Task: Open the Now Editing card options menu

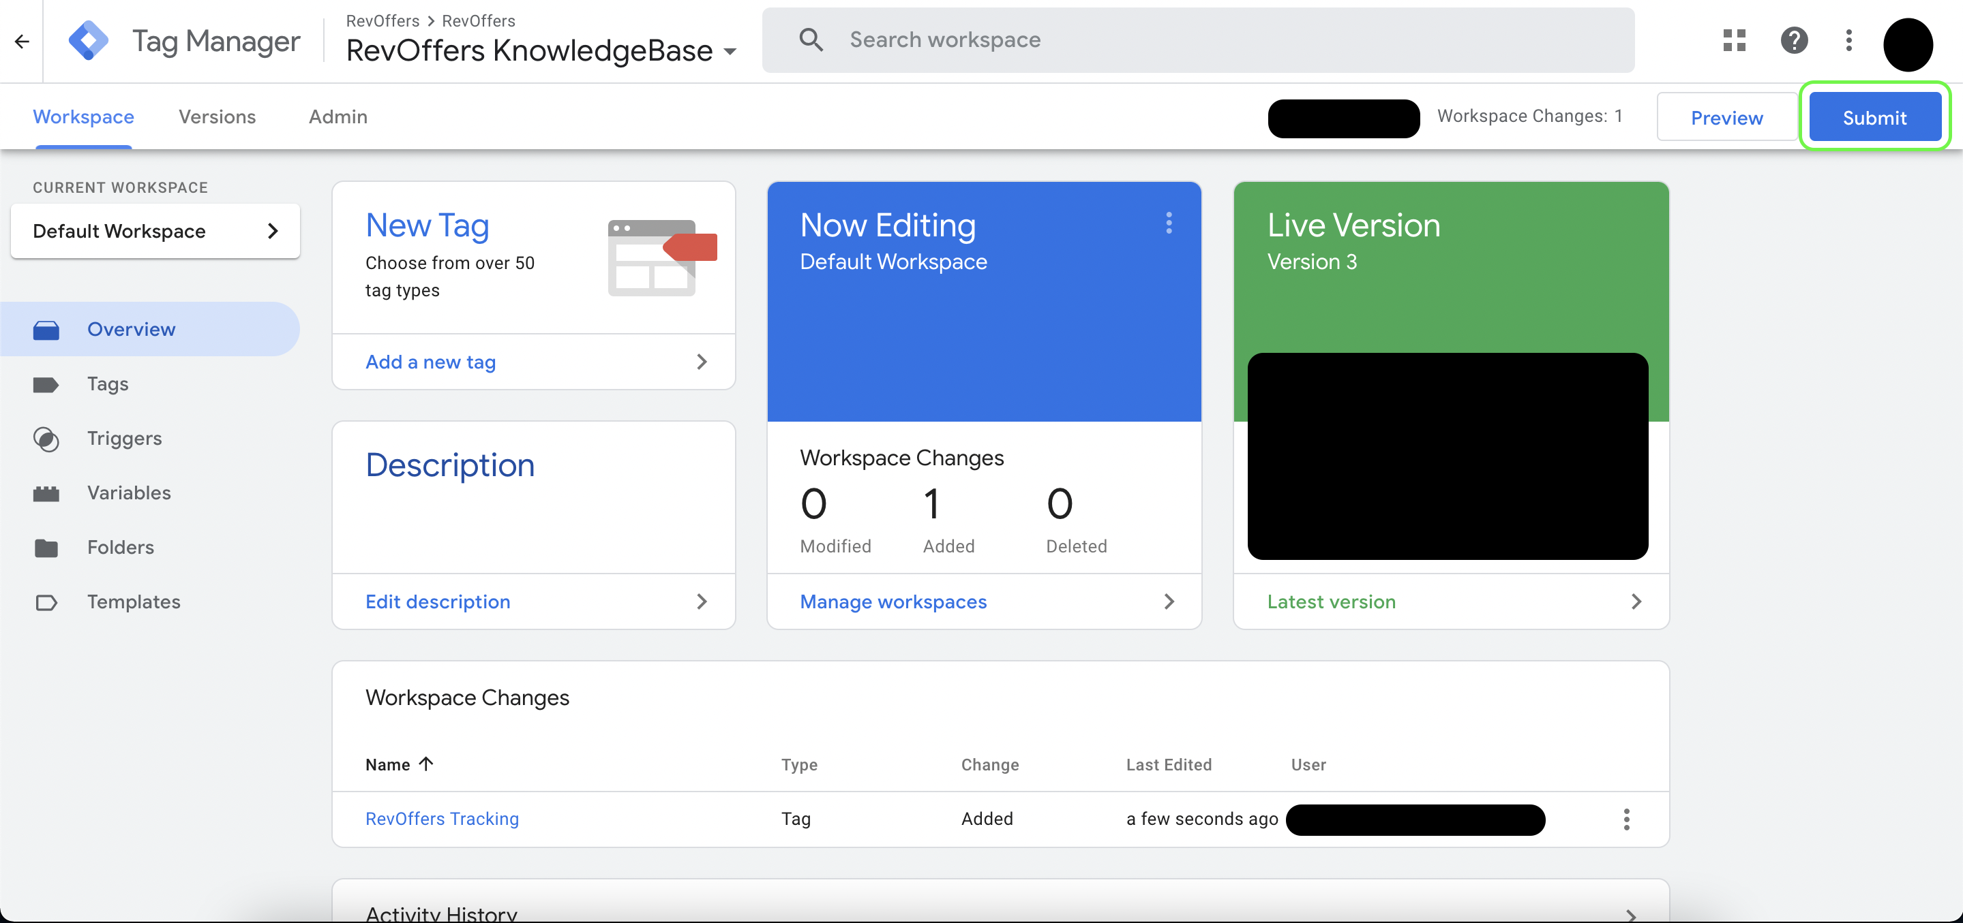Action: (1168, 223)
